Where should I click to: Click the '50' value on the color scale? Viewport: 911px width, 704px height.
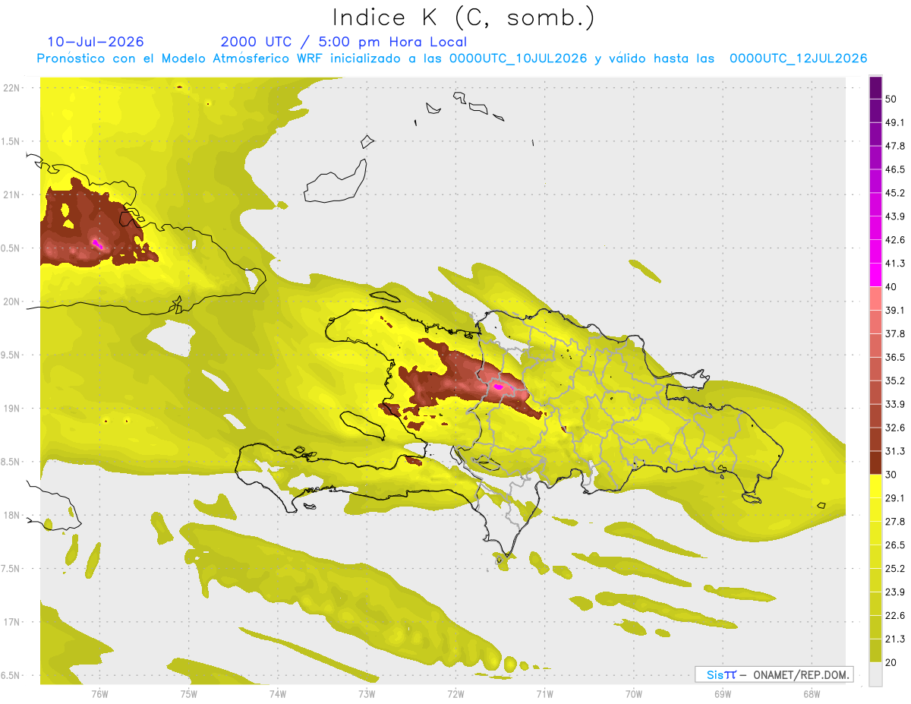coord(893,99)
